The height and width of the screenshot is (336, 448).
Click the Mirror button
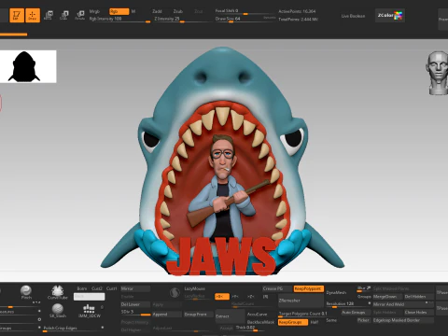[135, 288]
